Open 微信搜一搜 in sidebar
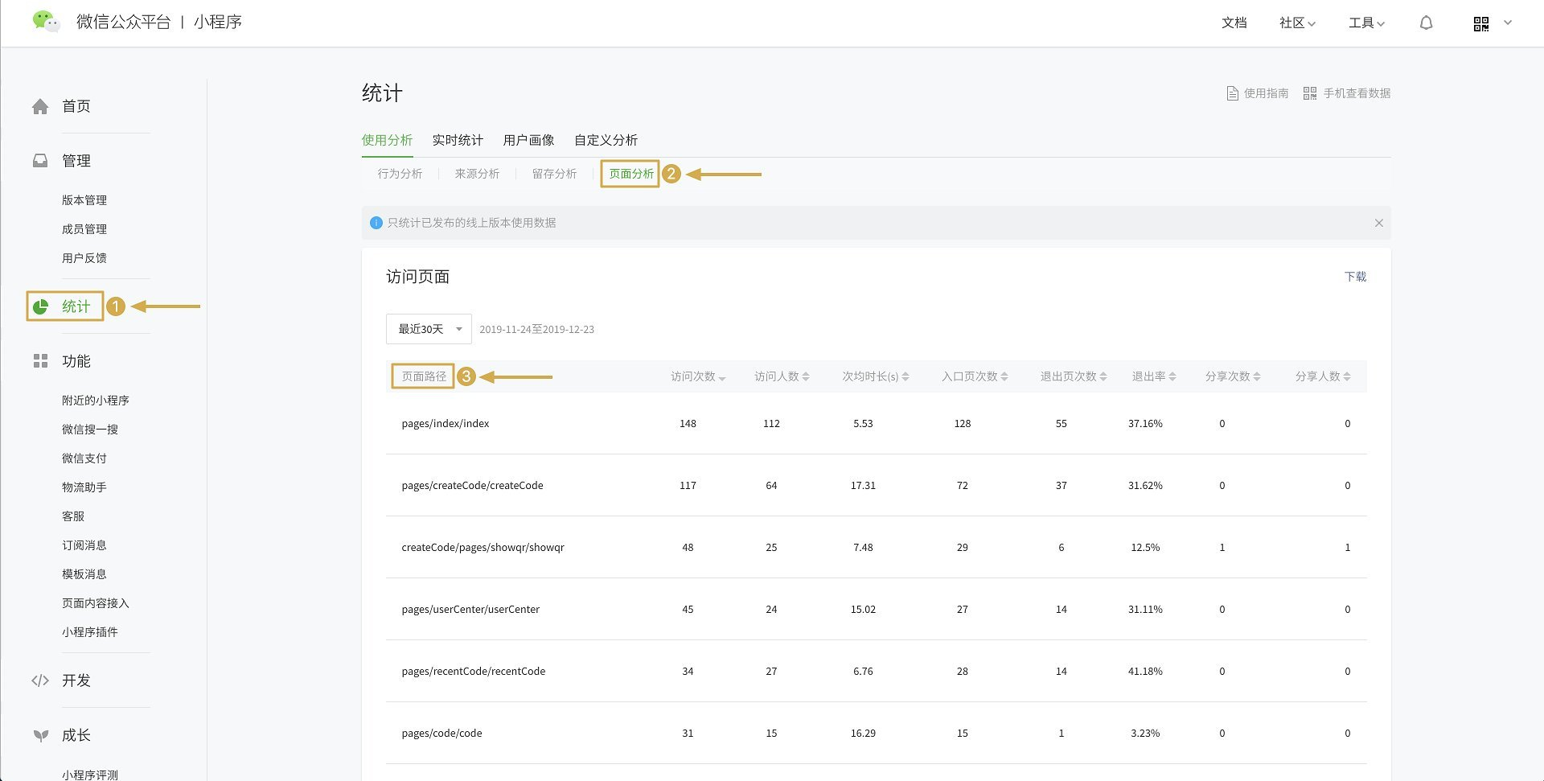The height and width of the screenshot is (781, 1544). [90, 430]
